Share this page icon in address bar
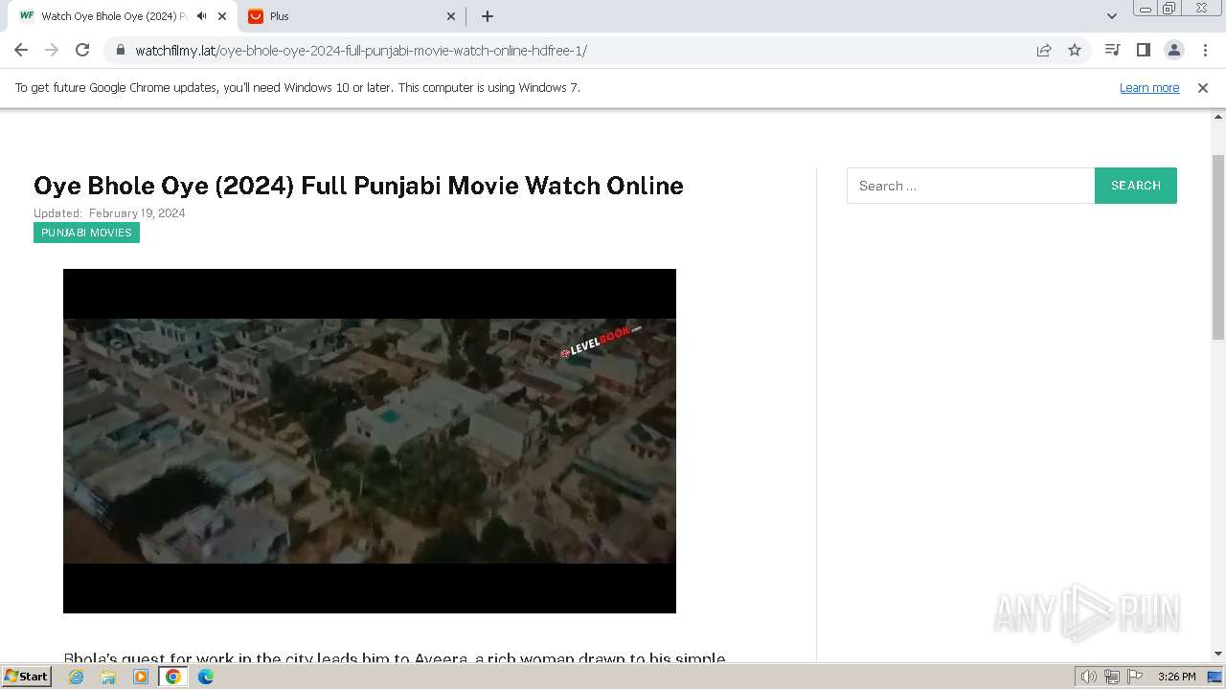 point(1044,50)
